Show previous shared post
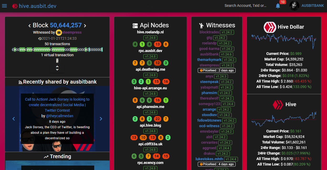The image size is (327, 170). (14, 119)
